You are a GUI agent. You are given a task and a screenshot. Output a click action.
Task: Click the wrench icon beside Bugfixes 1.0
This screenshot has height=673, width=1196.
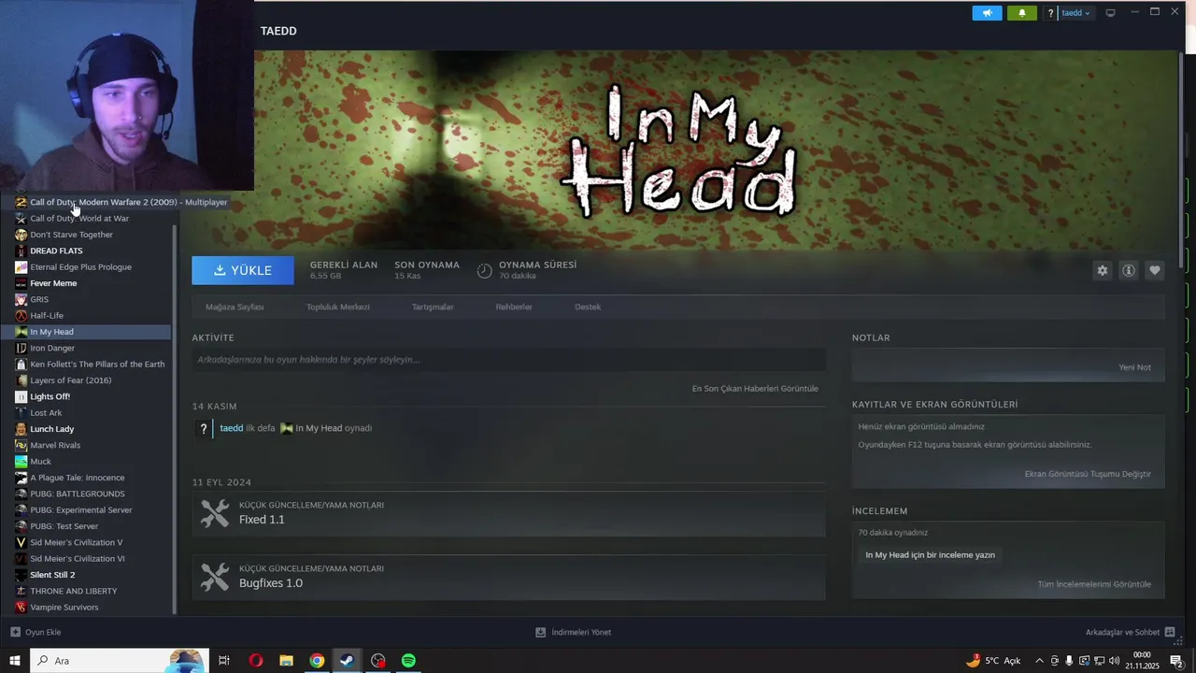click(x=215, y=577)
